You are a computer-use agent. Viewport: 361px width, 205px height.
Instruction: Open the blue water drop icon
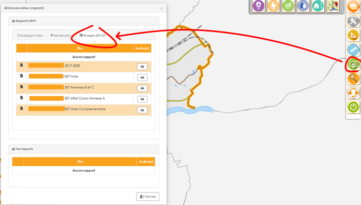[x=303, y=6]
